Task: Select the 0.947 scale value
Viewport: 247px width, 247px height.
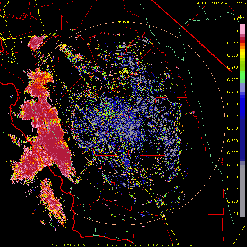Action: (x=232, y=43)
